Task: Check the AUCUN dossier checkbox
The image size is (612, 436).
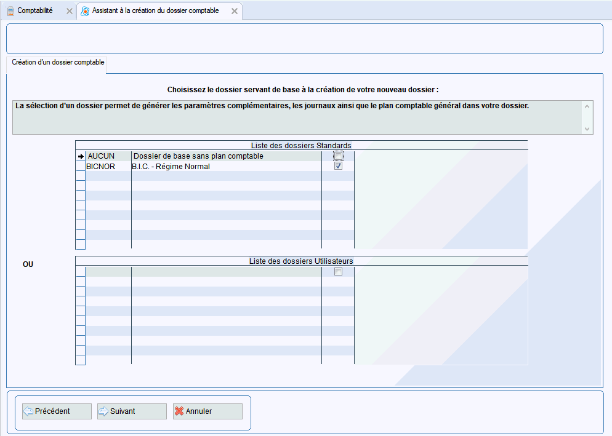Action: (338, 156)
